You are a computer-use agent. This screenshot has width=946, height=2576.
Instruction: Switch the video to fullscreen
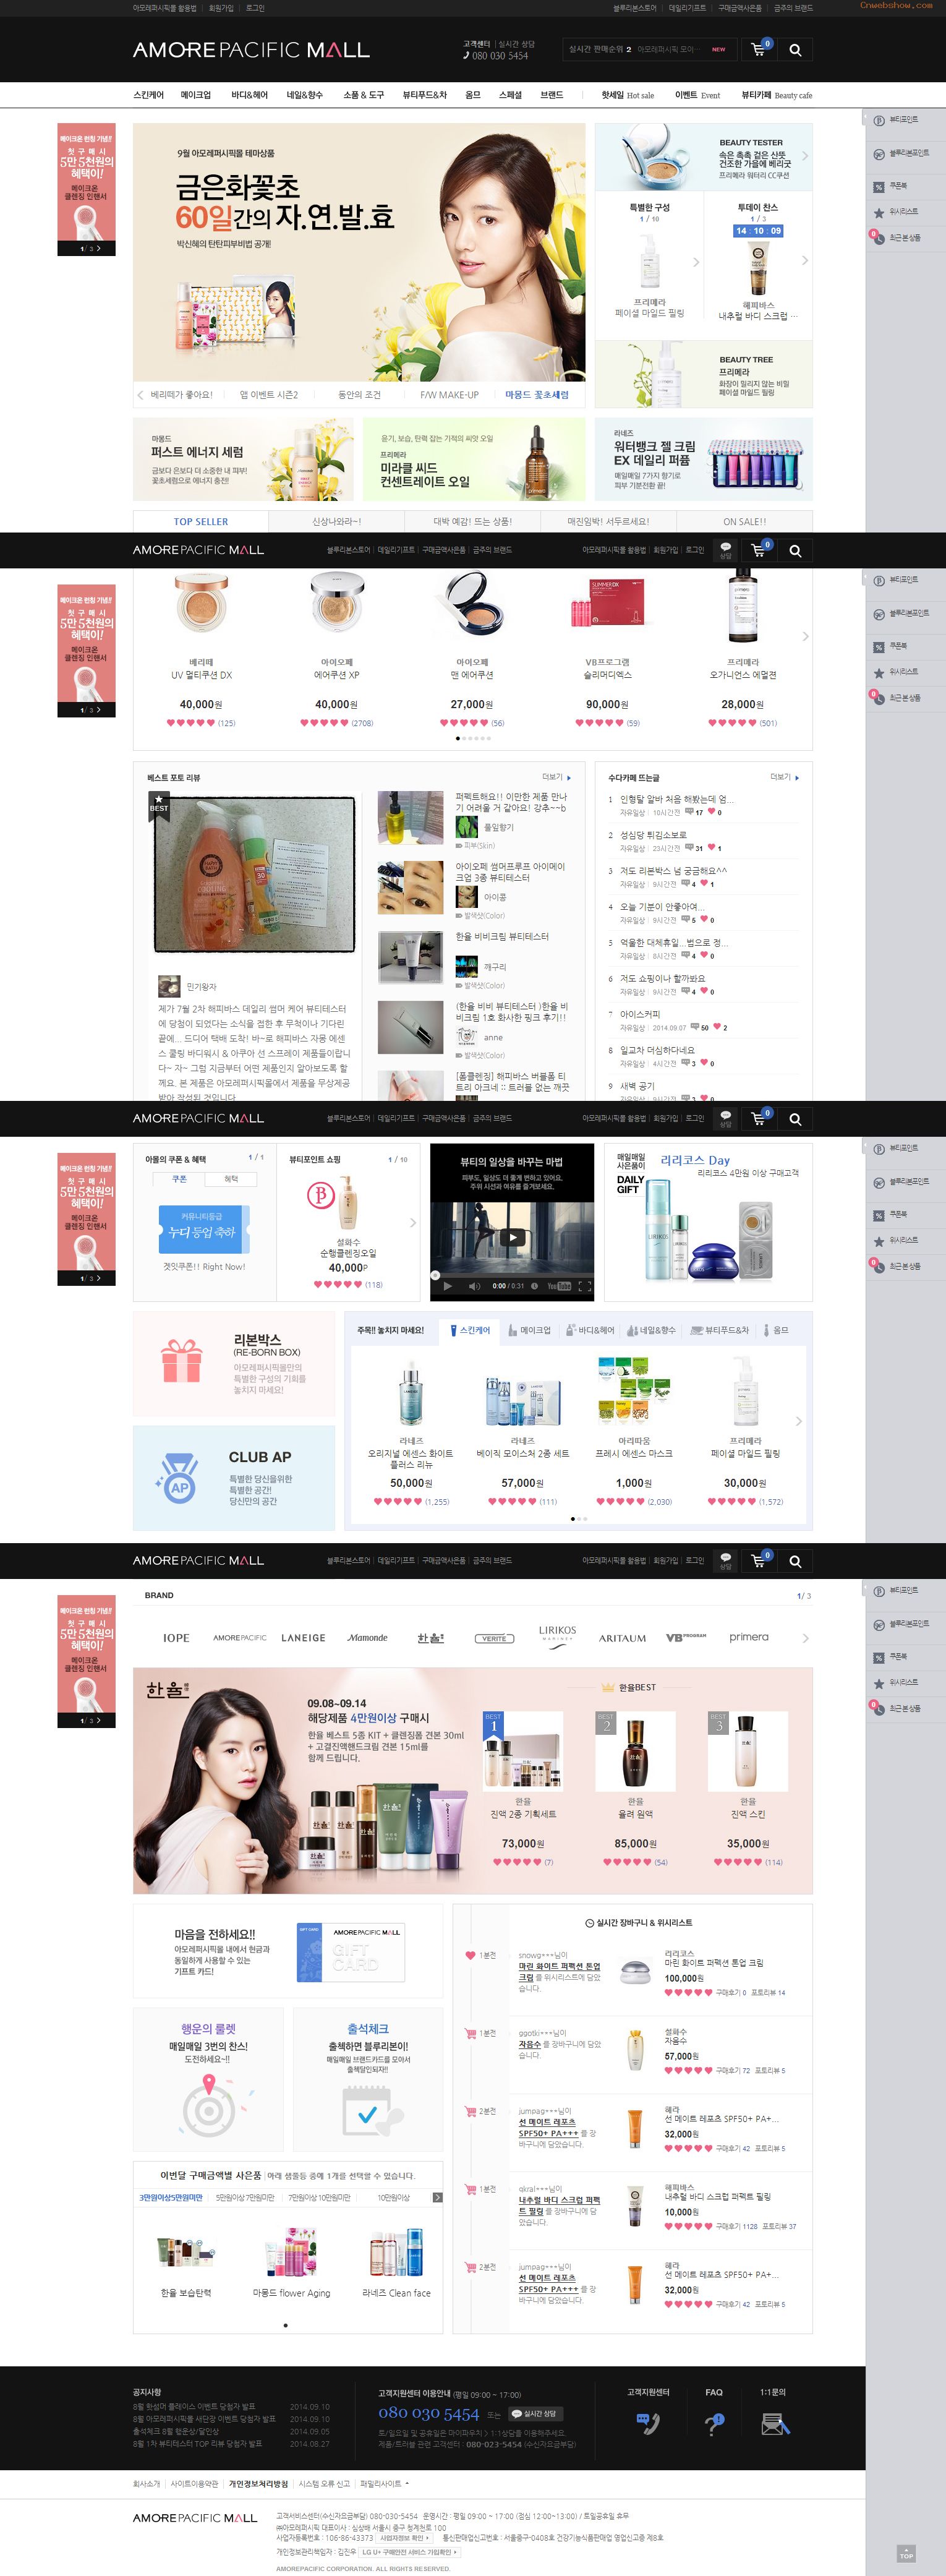(585, 1286)
